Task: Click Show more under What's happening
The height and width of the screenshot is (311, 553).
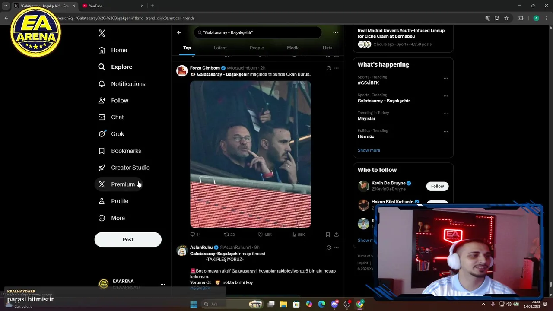Action: (369, 150)
